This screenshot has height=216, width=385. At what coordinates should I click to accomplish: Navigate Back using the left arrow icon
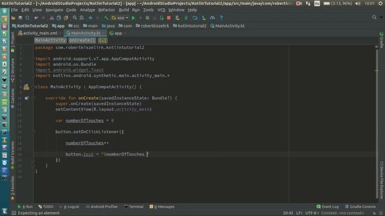tap(90, 18)
